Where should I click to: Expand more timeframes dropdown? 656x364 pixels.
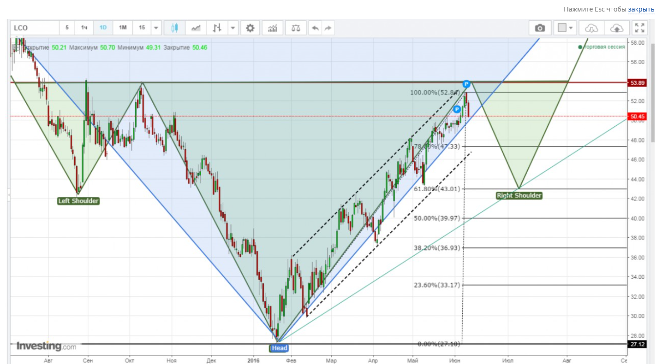click(156, 28)
